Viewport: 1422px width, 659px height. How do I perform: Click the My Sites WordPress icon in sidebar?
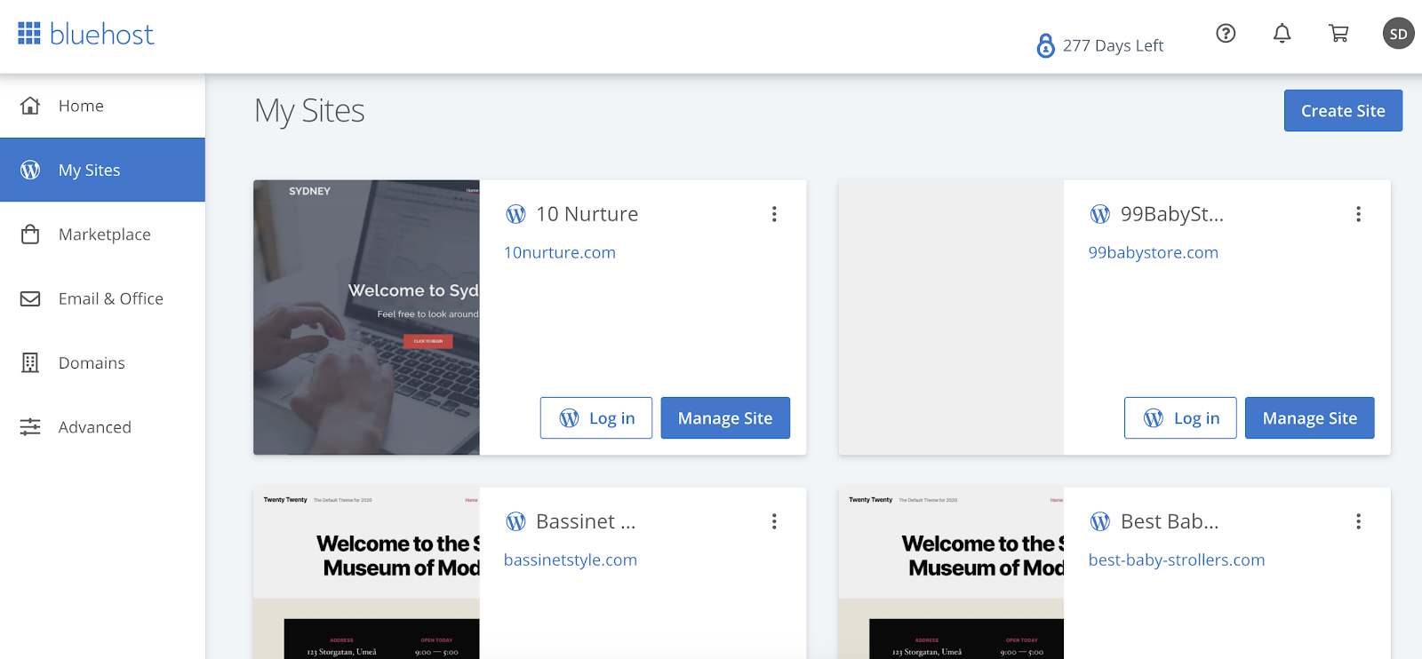[x=30, y=170]
